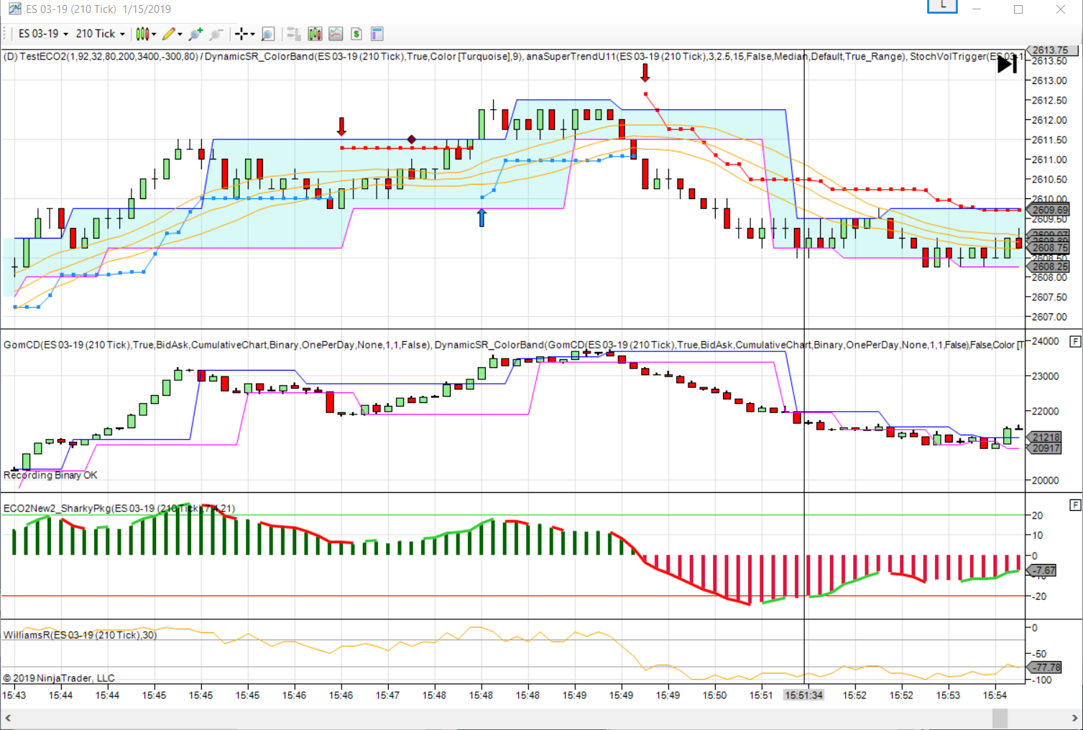Zoom in with the magnifier plus icon

click(x=195, y=34)
